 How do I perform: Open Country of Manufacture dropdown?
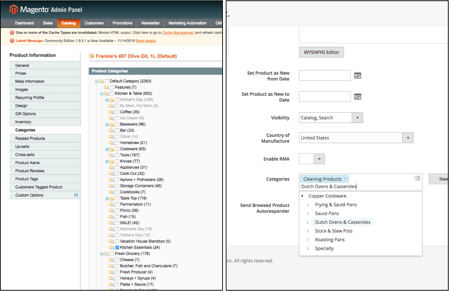coord(408,138)
